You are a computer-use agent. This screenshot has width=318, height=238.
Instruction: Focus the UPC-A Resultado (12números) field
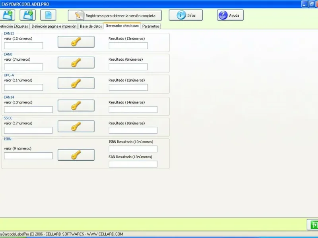click(128, 87)
